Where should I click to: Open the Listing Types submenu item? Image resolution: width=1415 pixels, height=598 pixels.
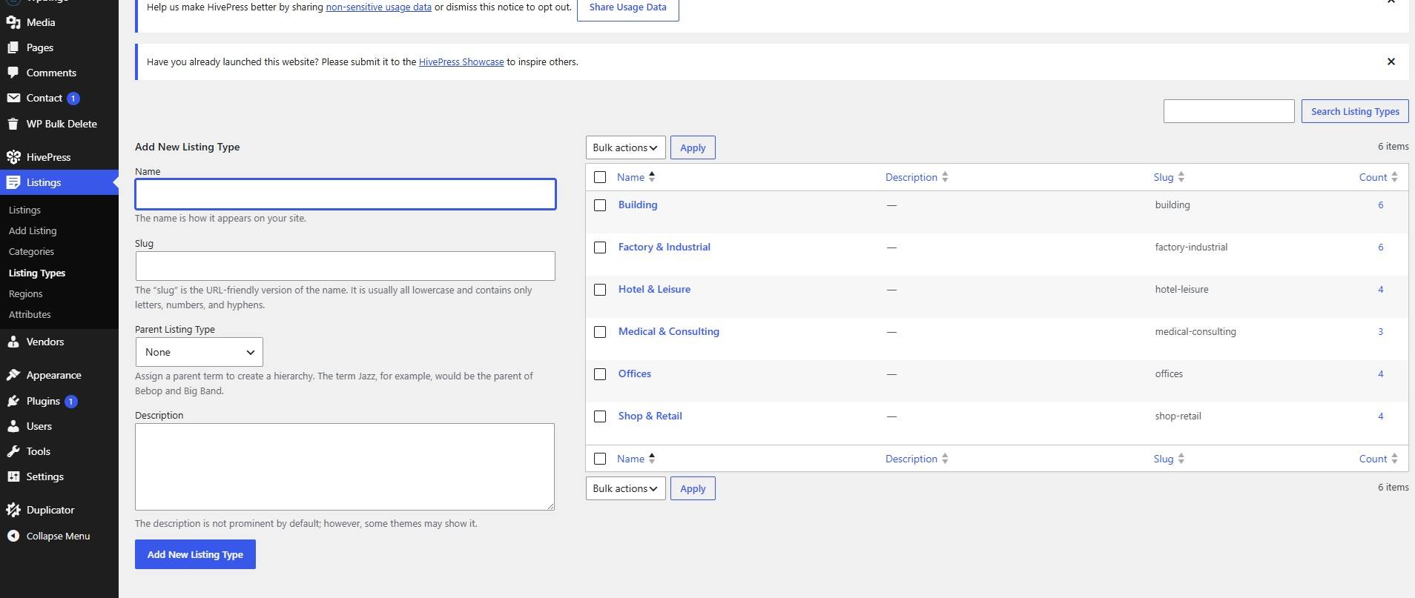[37, 273]
